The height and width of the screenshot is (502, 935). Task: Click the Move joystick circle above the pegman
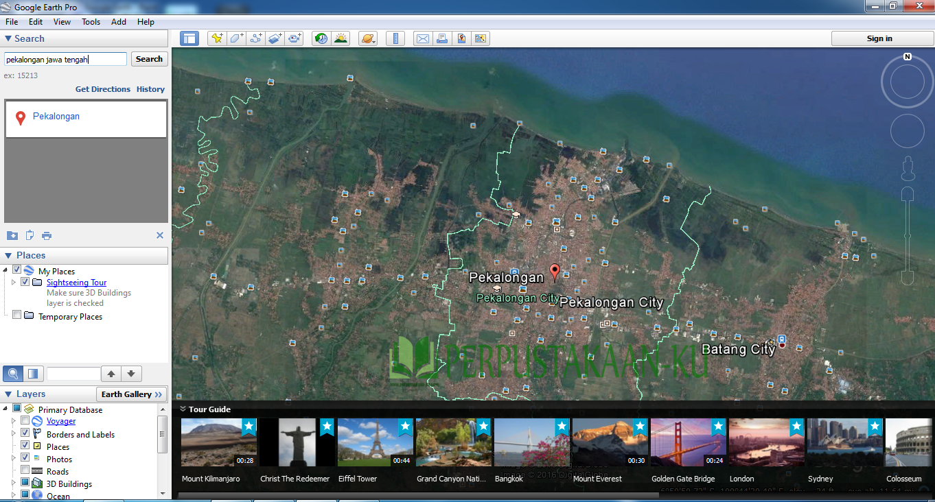point(908,131)
